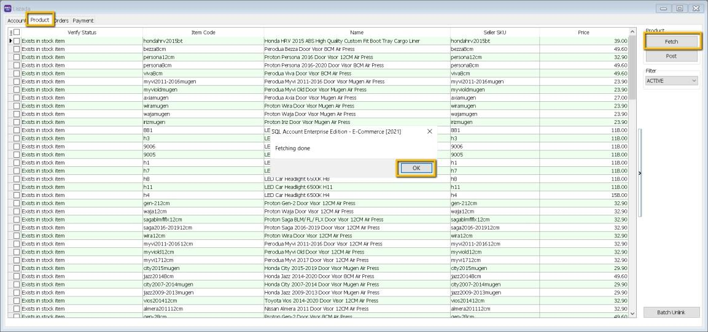Open the grid column chooser icon

pos(10,32)
